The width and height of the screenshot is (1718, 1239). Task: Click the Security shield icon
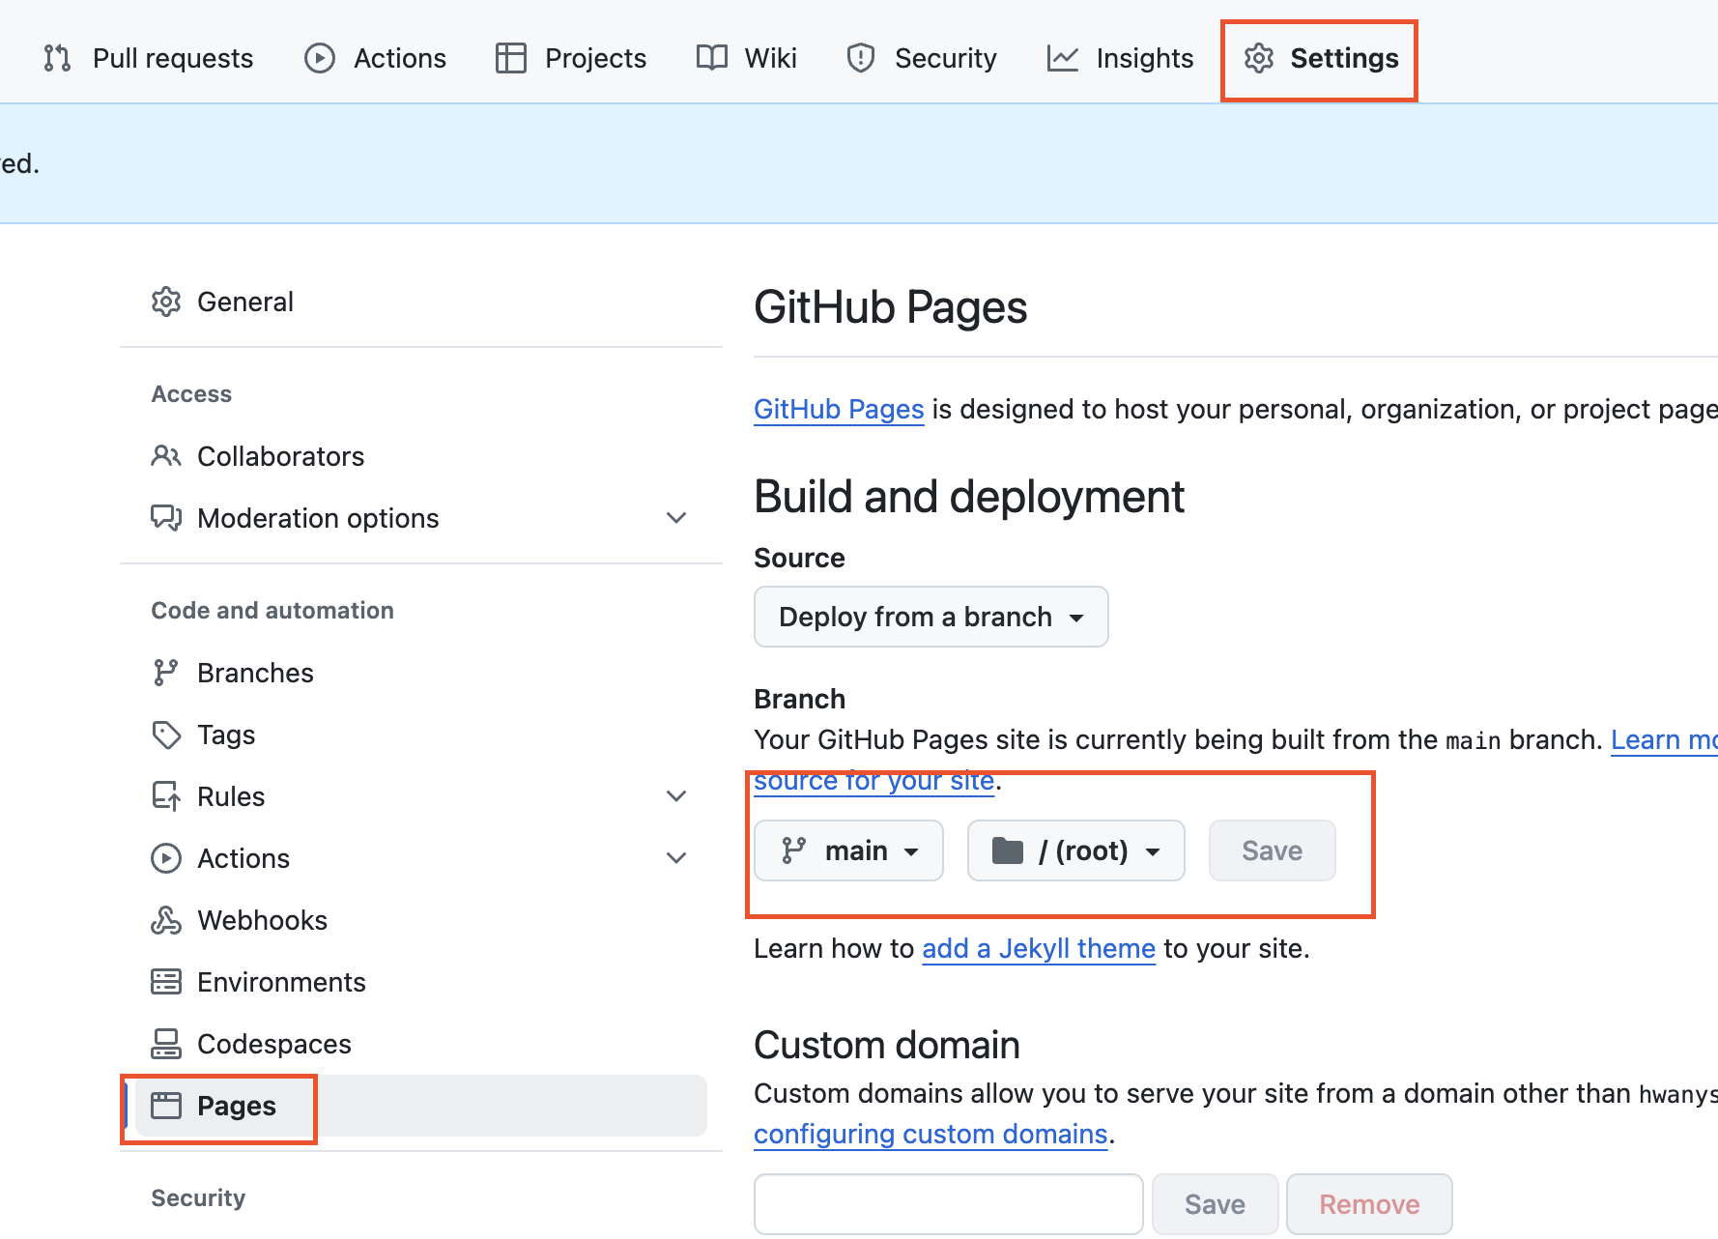(x=860, y=58)
